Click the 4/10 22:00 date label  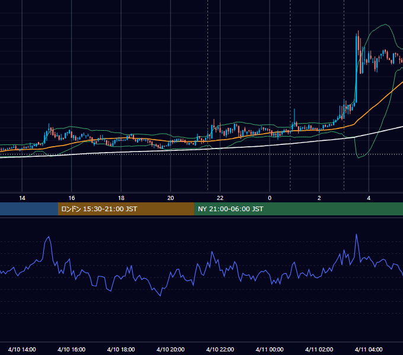[220, 349]
